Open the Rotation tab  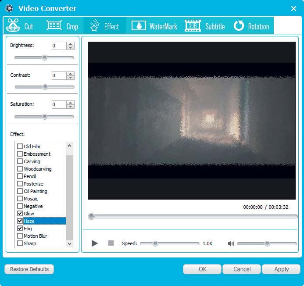tap(252, 25)
